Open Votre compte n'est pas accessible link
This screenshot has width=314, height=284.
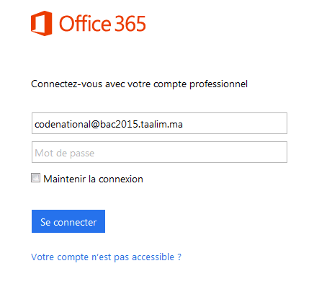click(106, 257)
